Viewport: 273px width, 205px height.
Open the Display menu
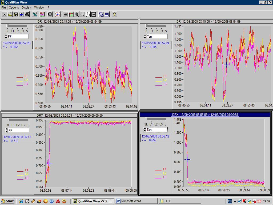tap(26, 7)
